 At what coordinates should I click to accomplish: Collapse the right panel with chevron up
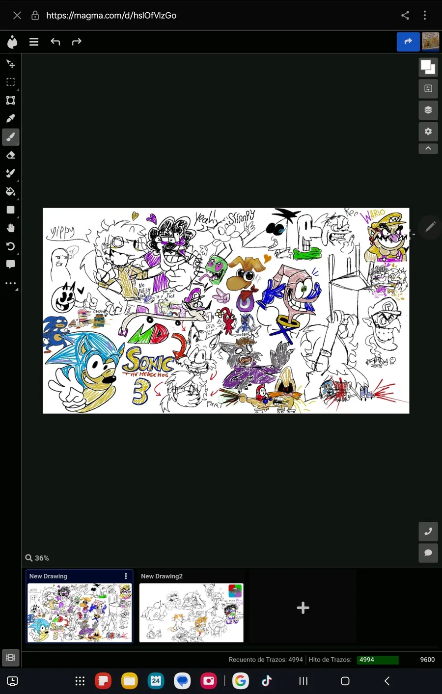pyautogui.click(x=428, y=148)
